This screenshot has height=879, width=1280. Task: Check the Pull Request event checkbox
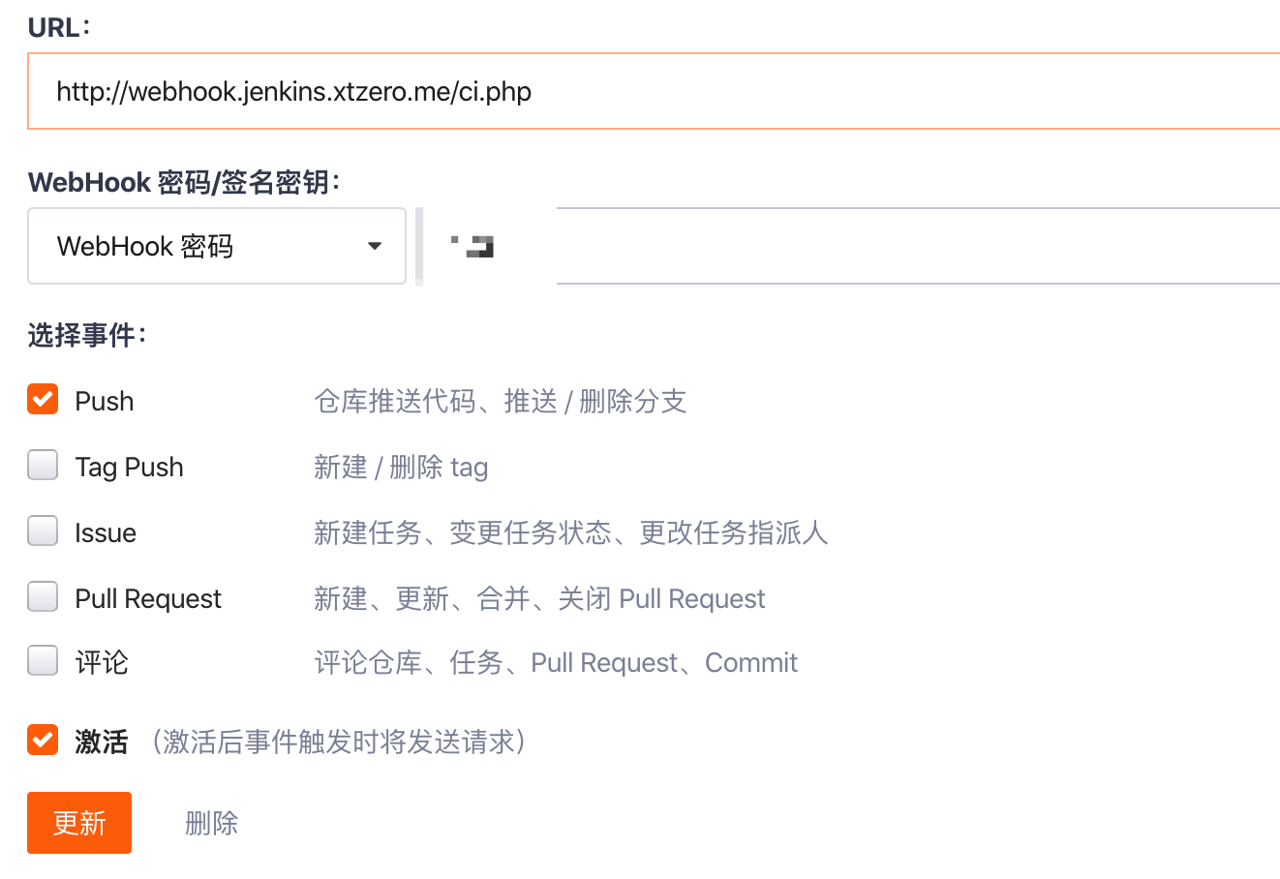pyautogui.click(x=43, y=597)
